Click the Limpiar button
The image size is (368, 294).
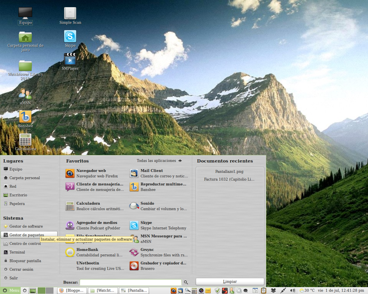pos(230,281)
